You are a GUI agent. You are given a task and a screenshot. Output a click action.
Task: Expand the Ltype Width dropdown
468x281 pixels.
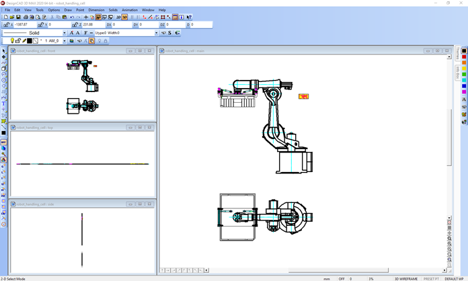pyautogui.click(x=156, y=33)
